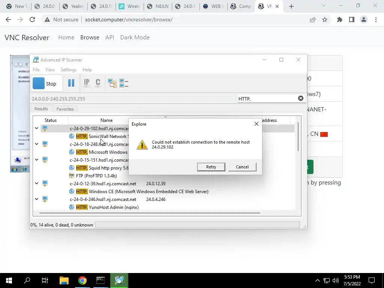
Task: Open Command Prompt from taskbar
Action: coord(100,280)
